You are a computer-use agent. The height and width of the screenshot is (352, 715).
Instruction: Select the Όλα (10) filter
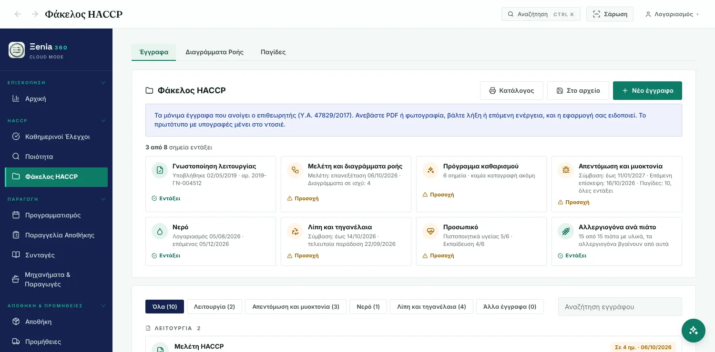coord(164,307)
